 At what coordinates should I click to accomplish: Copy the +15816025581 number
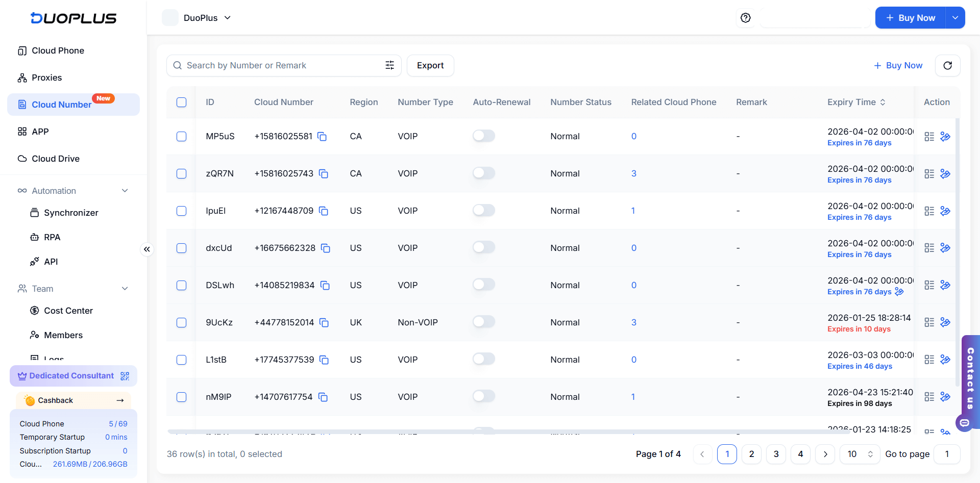pos(322,137)
